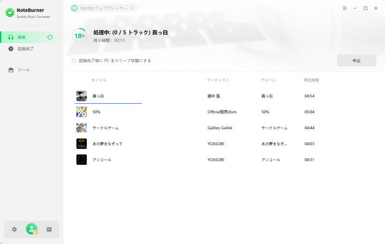Open the 変換完了 history tab
The image size is (385, 244).
click(x=31, y=49)
